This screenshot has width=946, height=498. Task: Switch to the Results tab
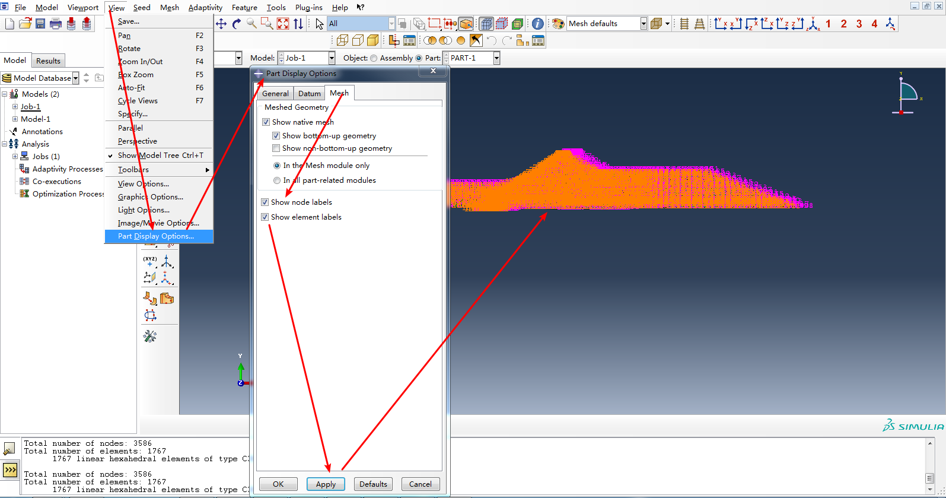point(48,61)
